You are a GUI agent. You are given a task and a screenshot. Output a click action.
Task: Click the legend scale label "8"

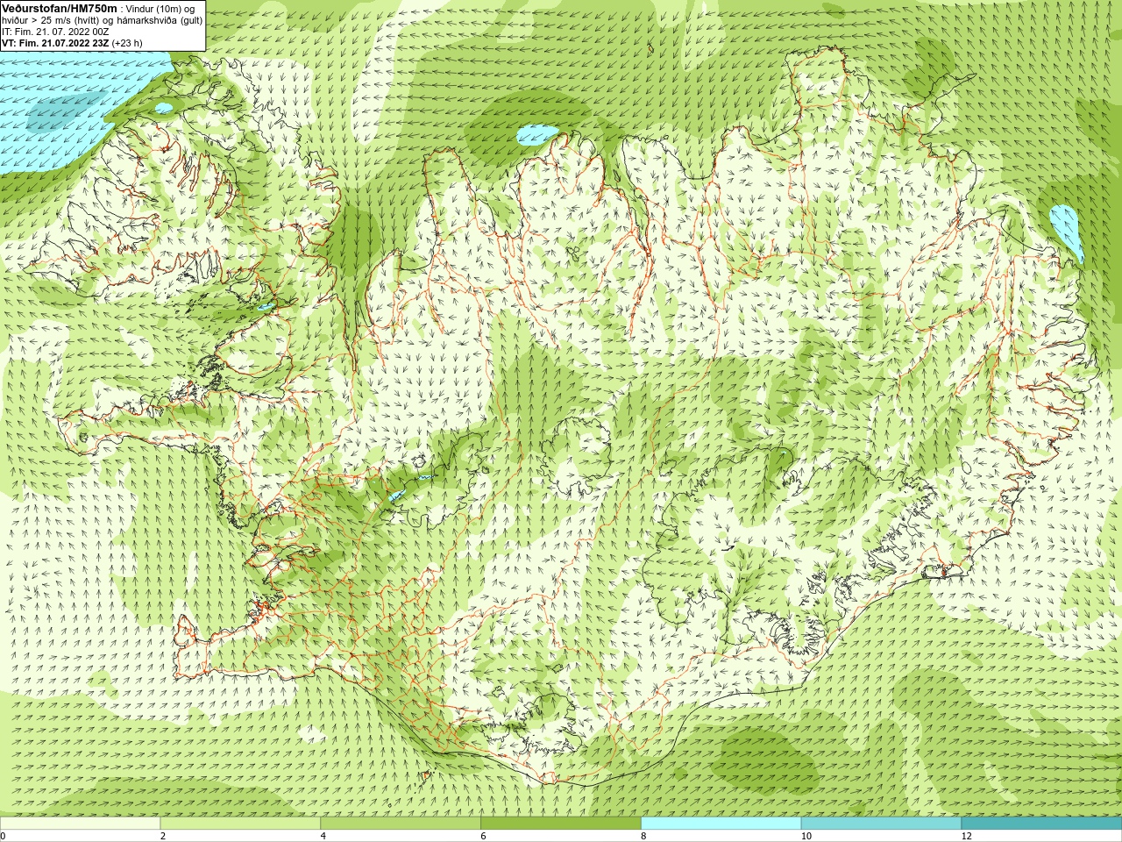point(644,836)
